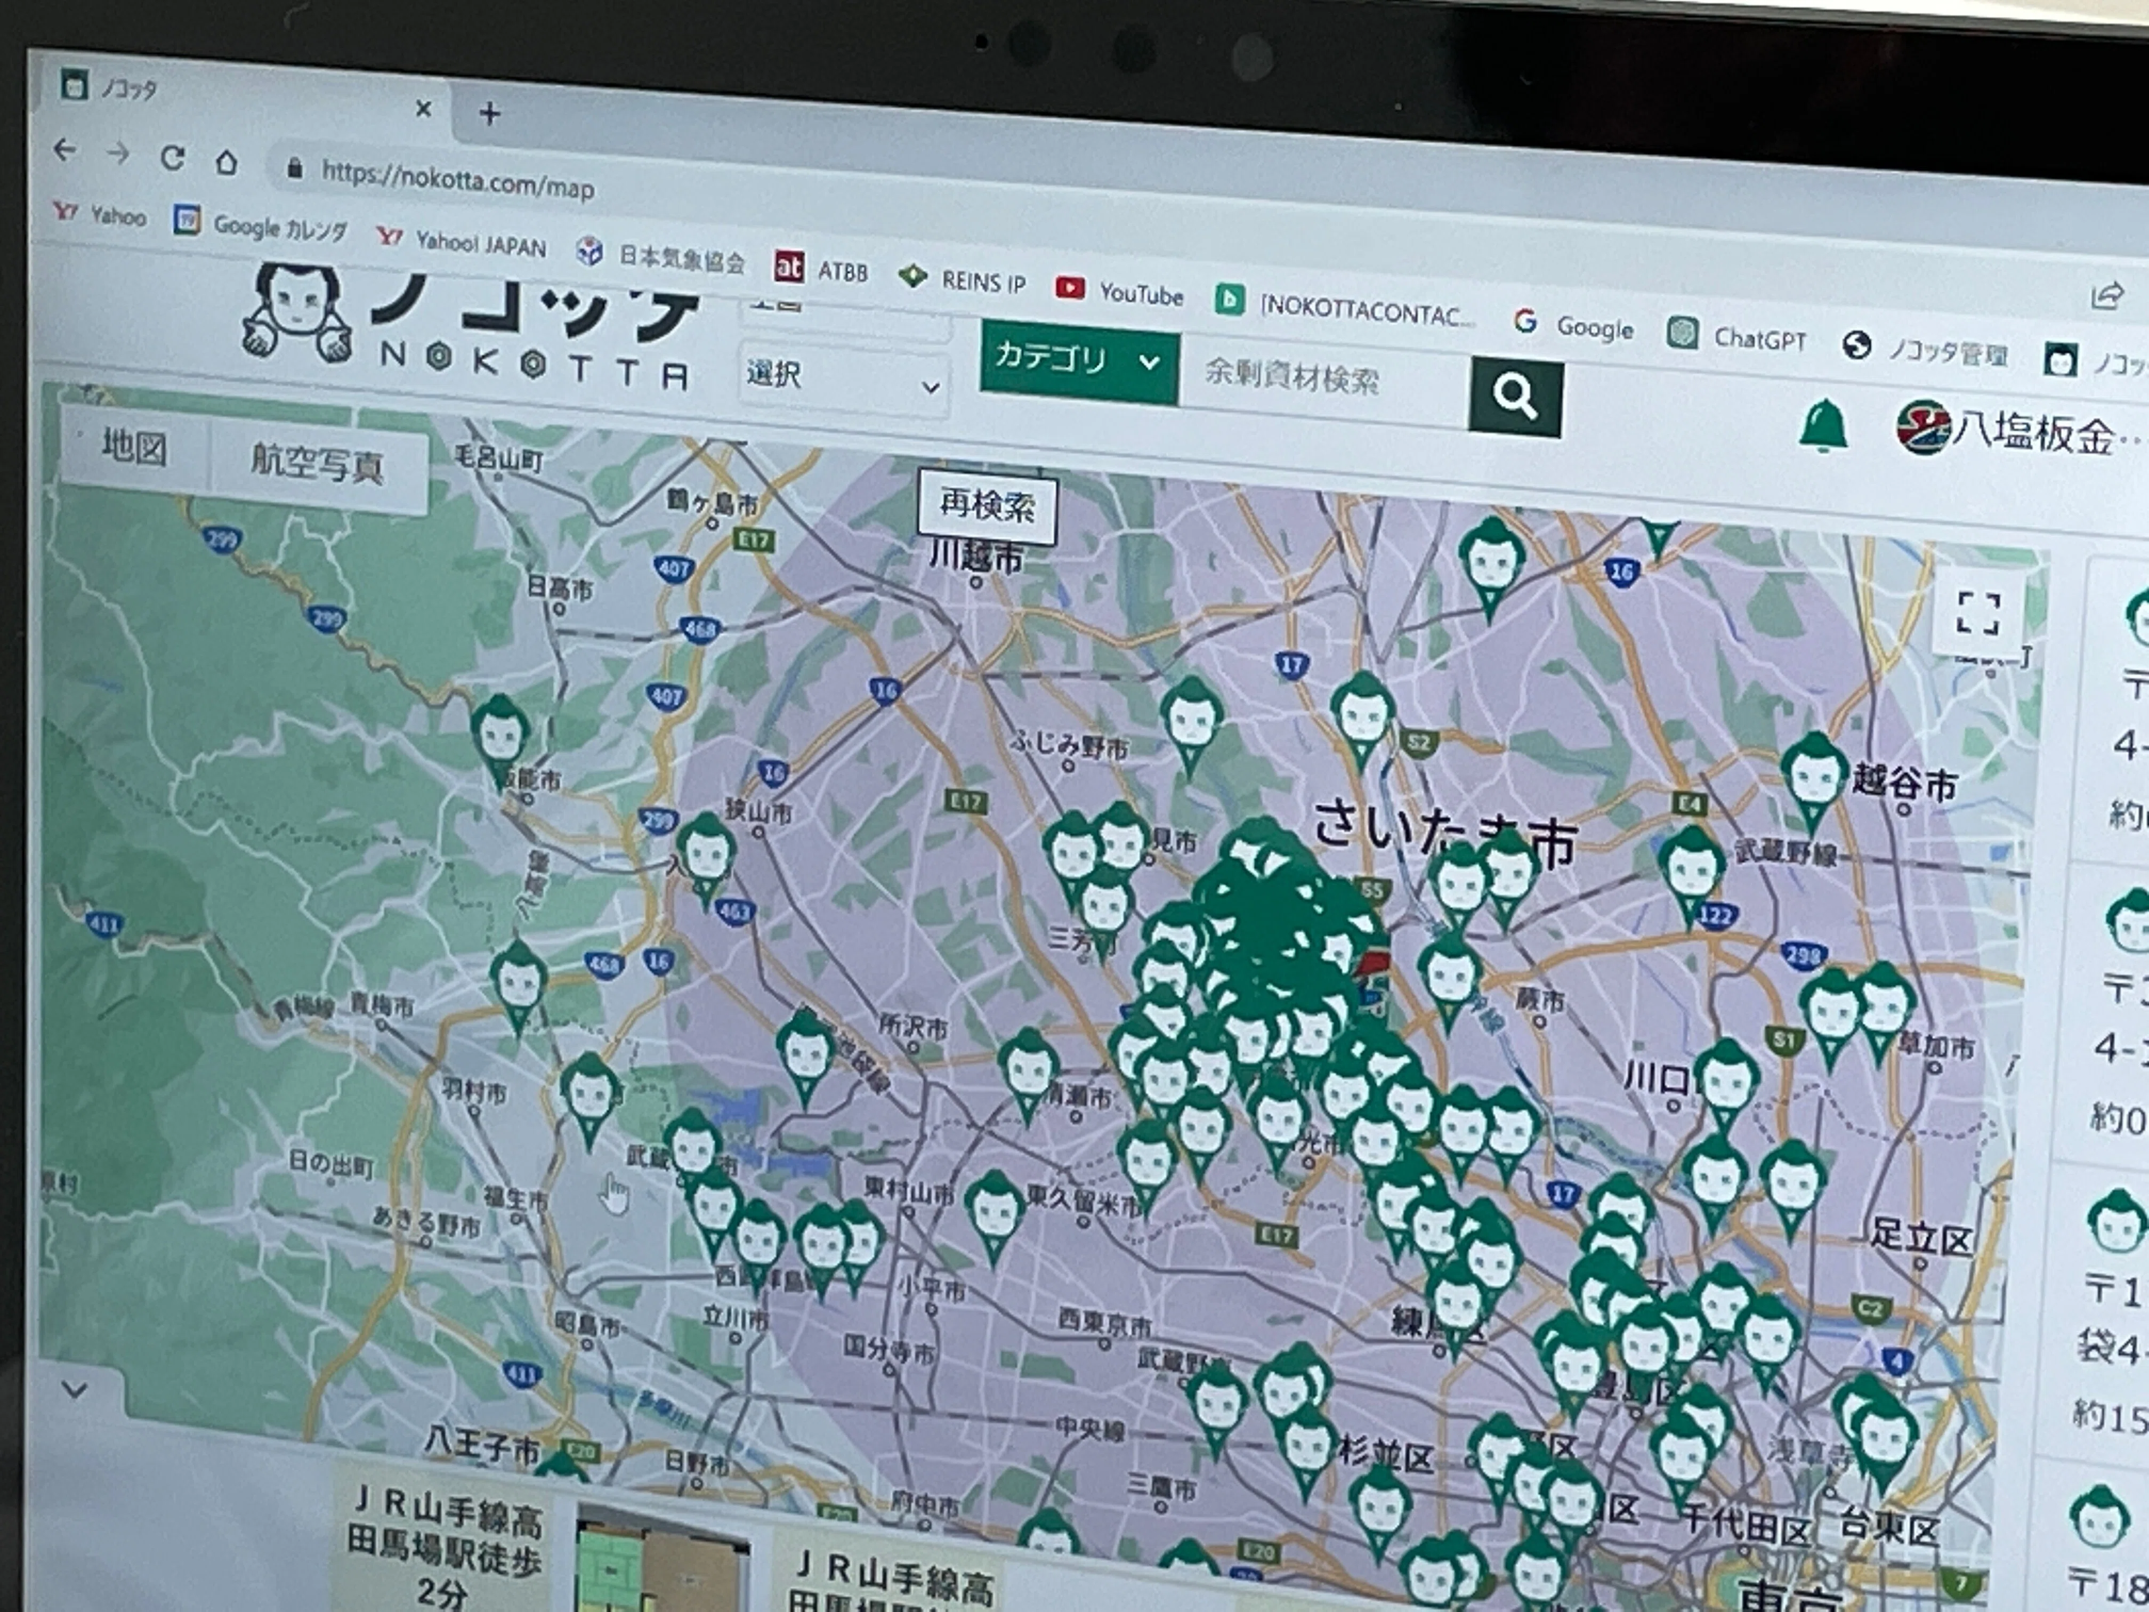Image resolution: width=2149 pixels, height=1612 pixels.
Task: Open REINS IP bookmark
Action: pos(962,280)
